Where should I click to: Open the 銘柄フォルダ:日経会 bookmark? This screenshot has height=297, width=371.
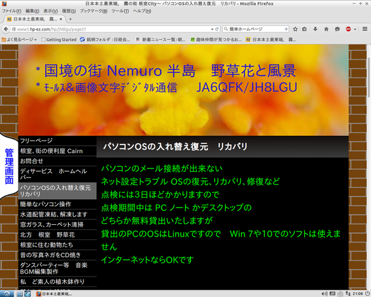click(x=105, y=40)
